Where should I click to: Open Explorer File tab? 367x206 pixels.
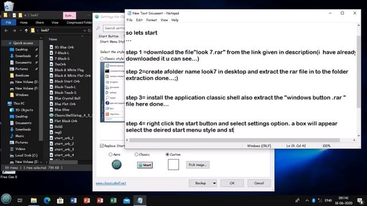9,22
